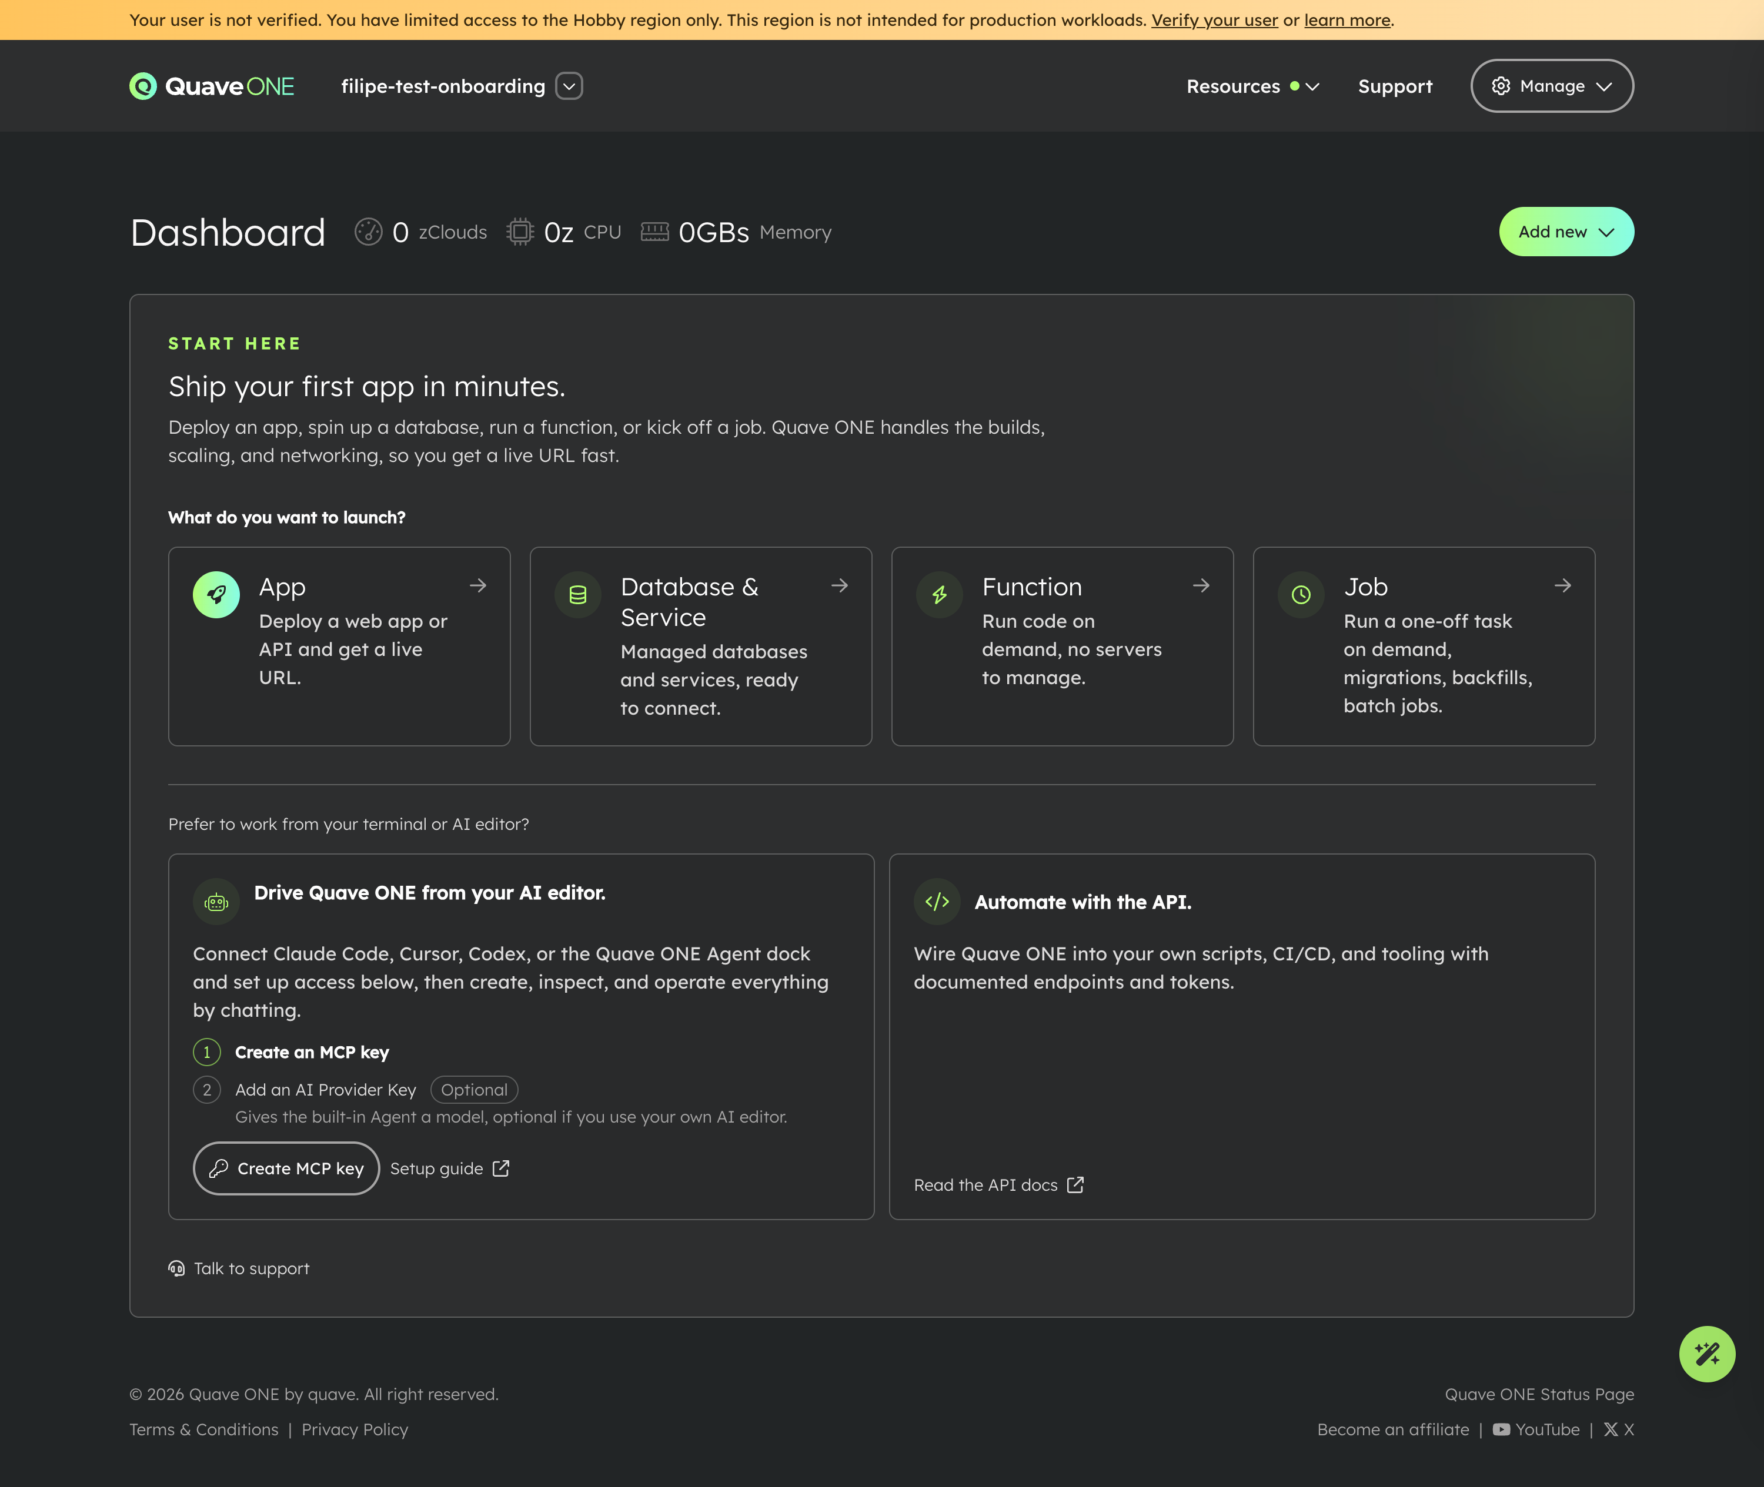The width and height of the screenshot is (1764, 1487).
Task: Click the Database & Service stack icon
Action: (x=577, y=595)
